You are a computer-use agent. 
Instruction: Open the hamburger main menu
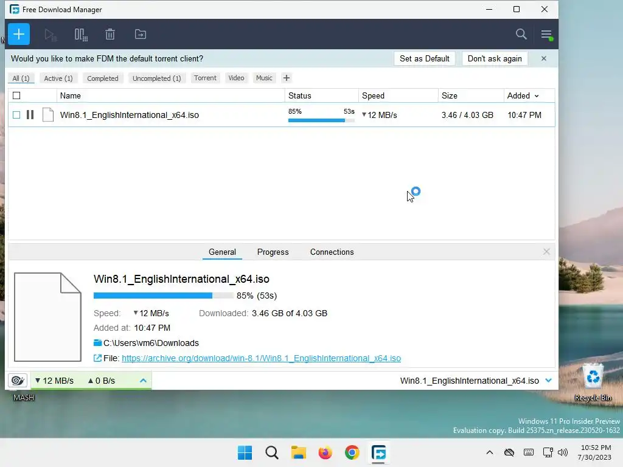(x=547, y=35)
